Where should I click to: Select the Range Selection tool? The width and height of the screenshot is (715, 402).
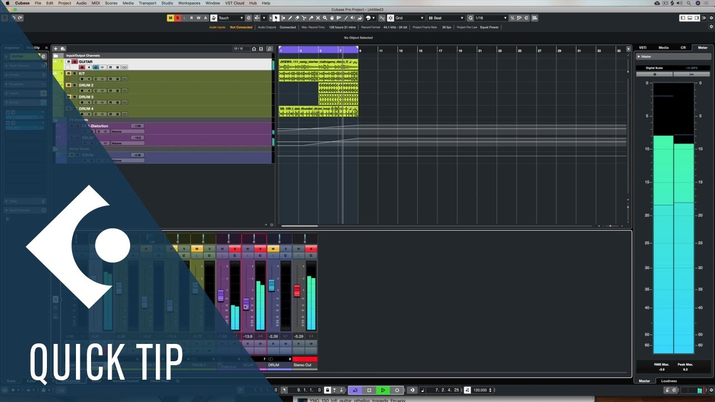tap(283, 18)
